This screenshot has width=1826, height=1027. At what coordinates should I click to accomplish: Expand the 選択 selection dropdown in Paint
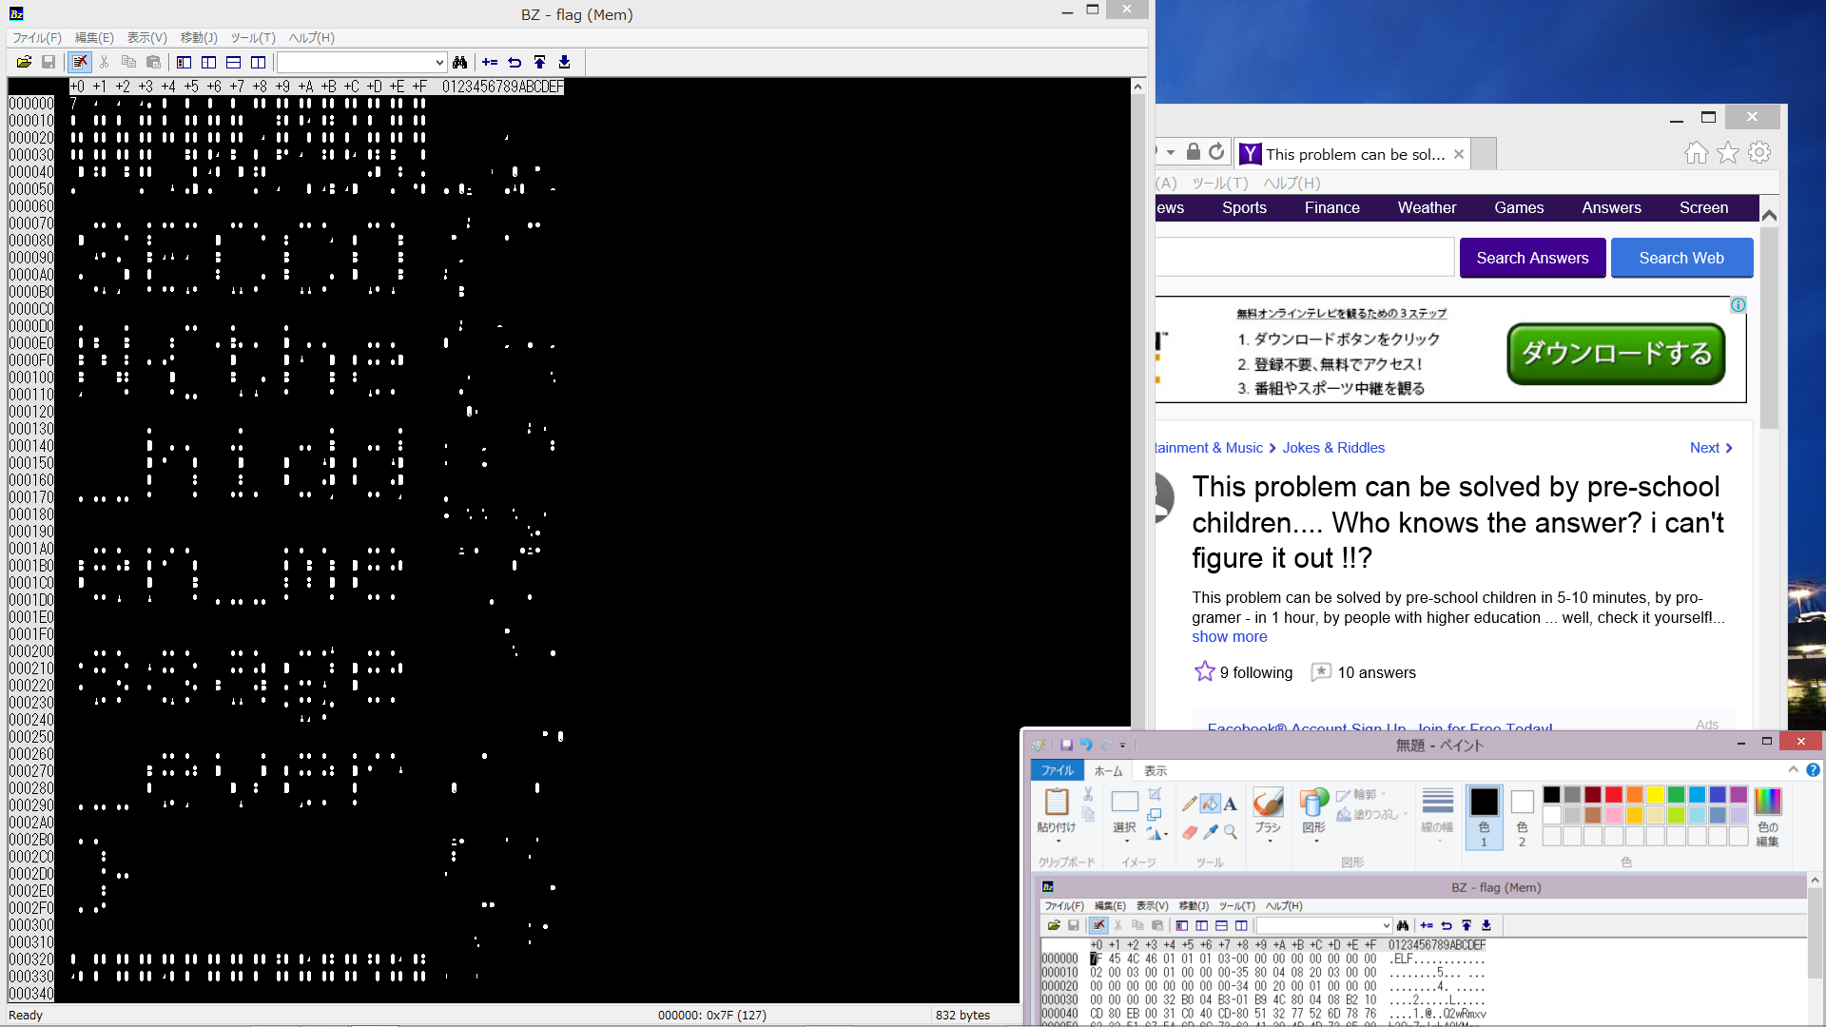pos(1125,842)
